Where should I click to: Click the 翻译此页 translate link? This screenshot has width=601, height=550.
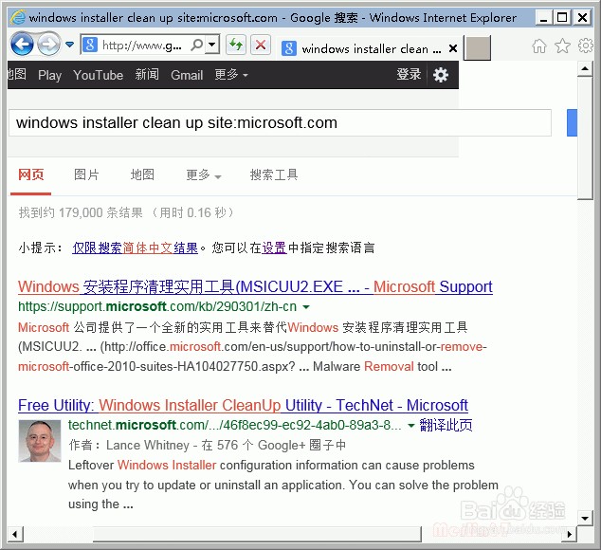(x=446, y=426)
